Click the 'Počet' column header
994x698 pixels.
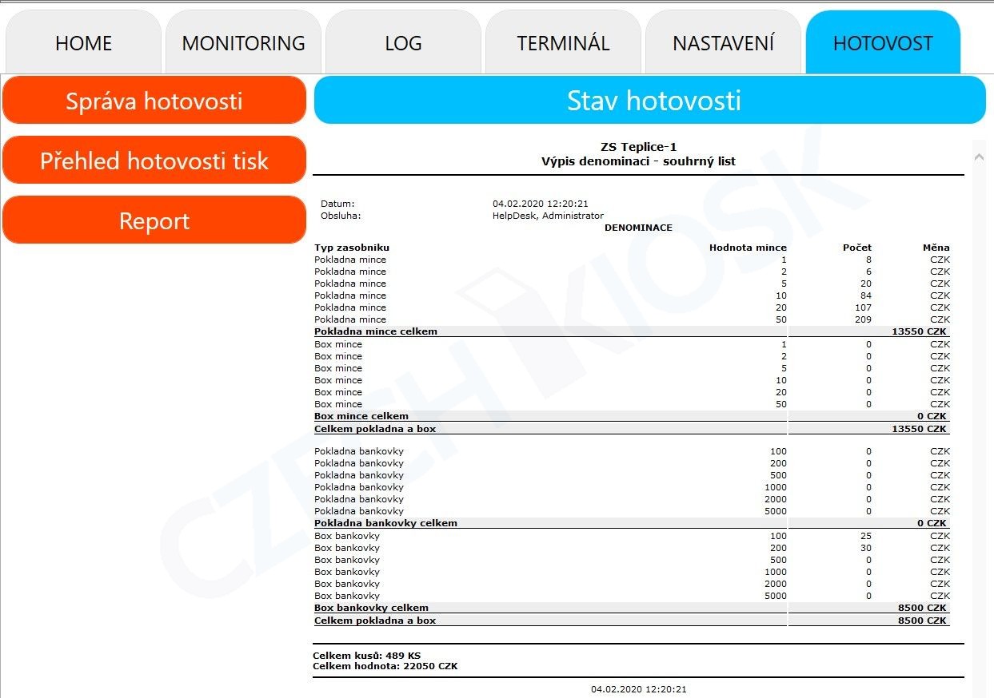click(857, 248)
